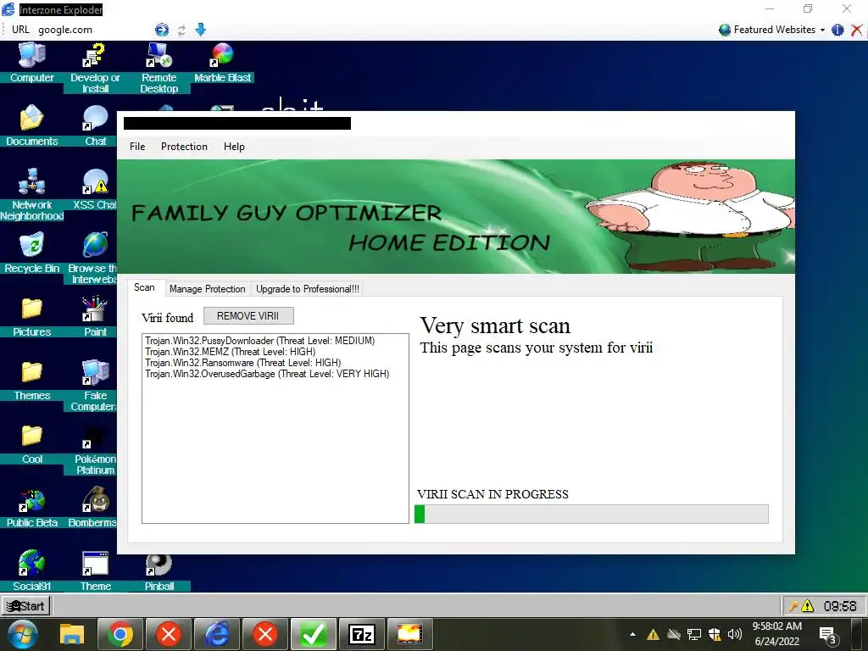The width and height of the screenshot is (868, 651).
Task: Open File Explorer from the taskbar
Action: [x=72, y=634]
